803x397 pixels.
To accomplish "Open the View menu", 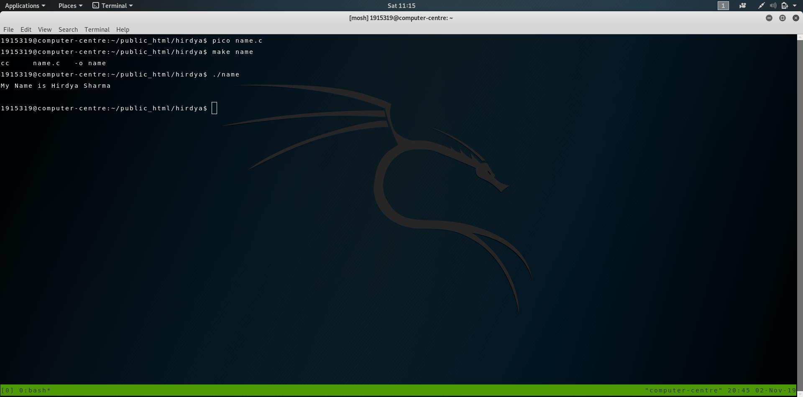I will coord(45,29).
